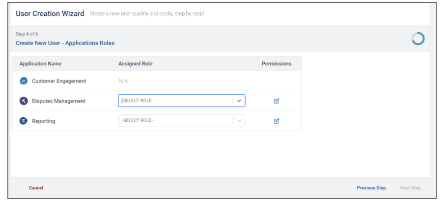Click the Reporting application icon
The width and height of the screenshot is (447, 212).
pos(24,121)
